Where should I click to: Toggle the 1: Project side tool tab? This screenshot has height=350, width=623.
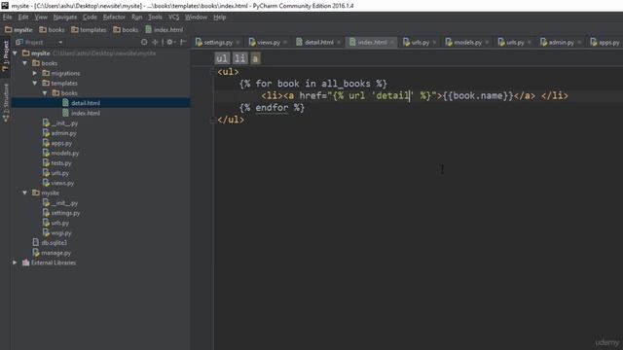(6, 55)
